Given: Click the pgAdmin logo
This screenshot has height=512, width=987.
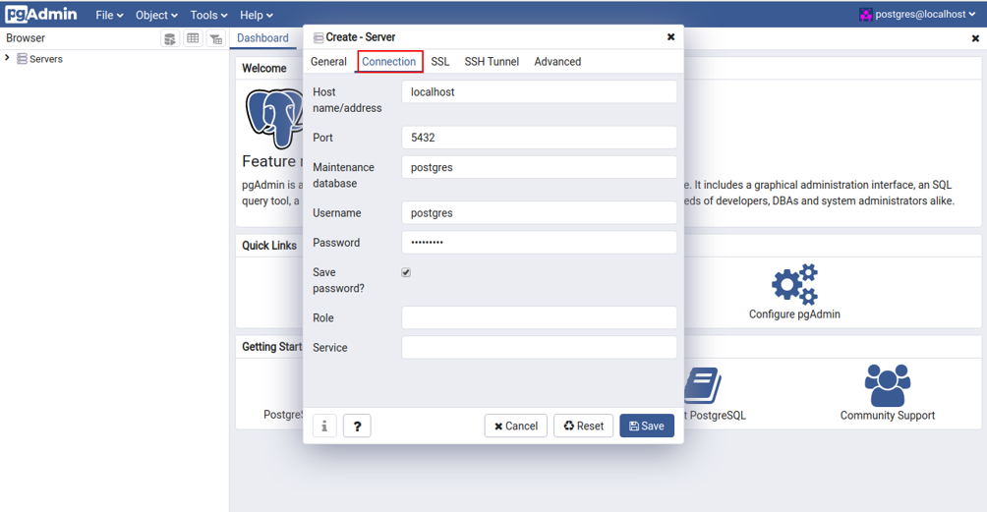Looking at the screenshot, I should [41, 14].
